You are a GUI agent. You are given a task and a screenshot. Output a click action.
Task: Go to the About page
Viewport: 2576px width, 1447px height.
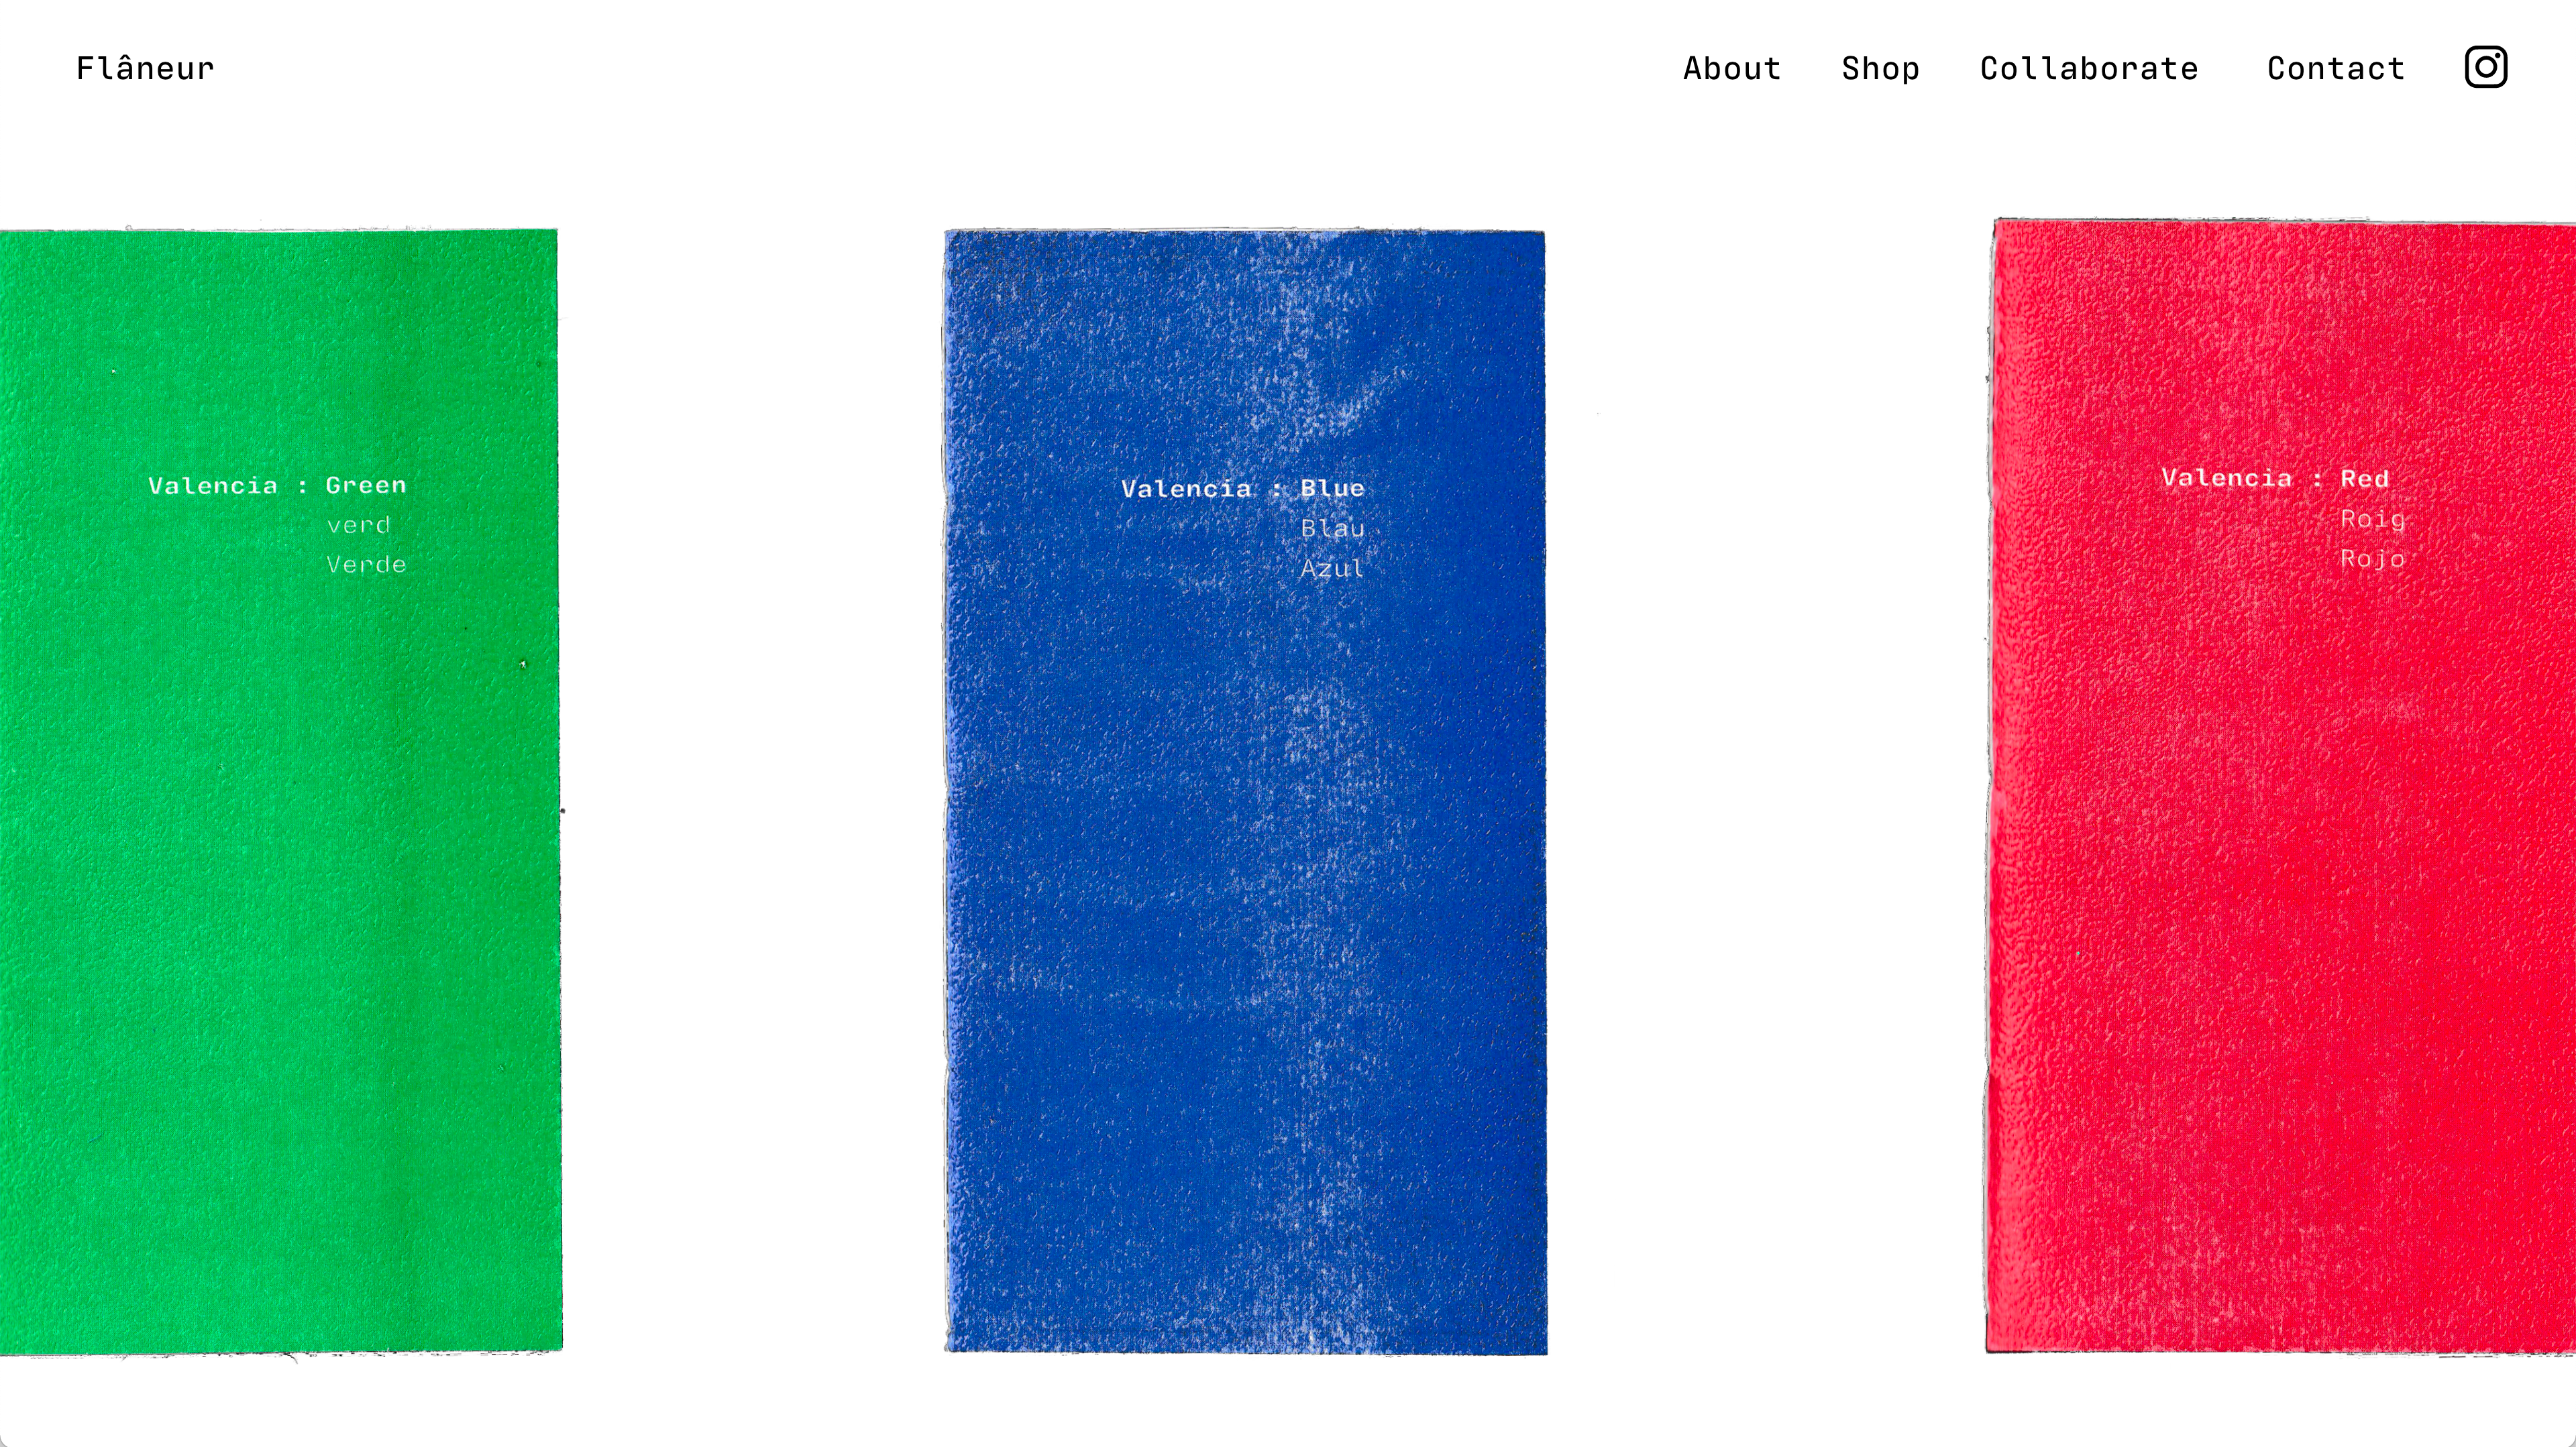click(1732, 68)
